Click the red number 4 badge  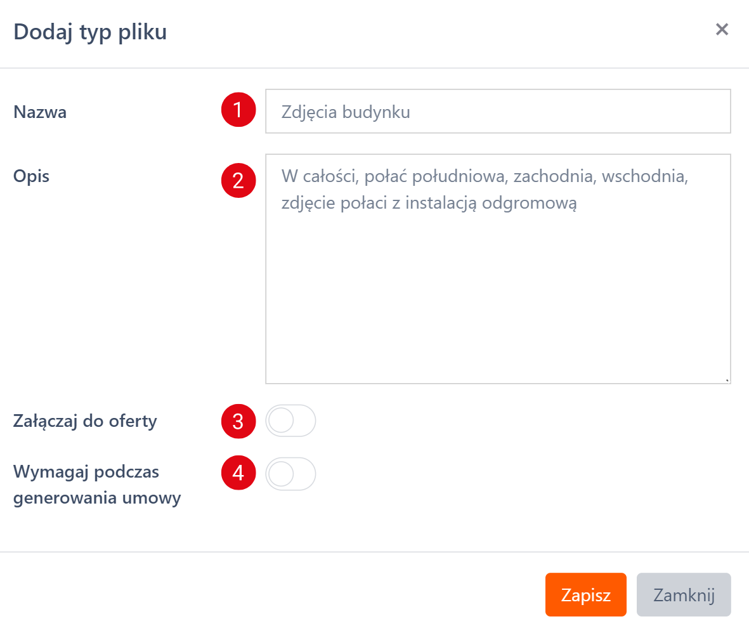coord(238,473)
